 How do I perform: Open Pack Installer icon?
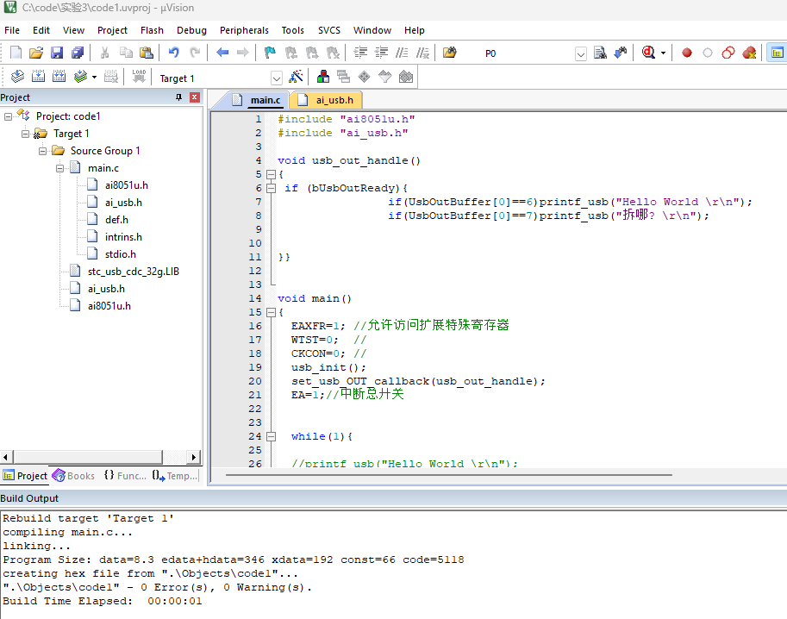coord(405,77)
